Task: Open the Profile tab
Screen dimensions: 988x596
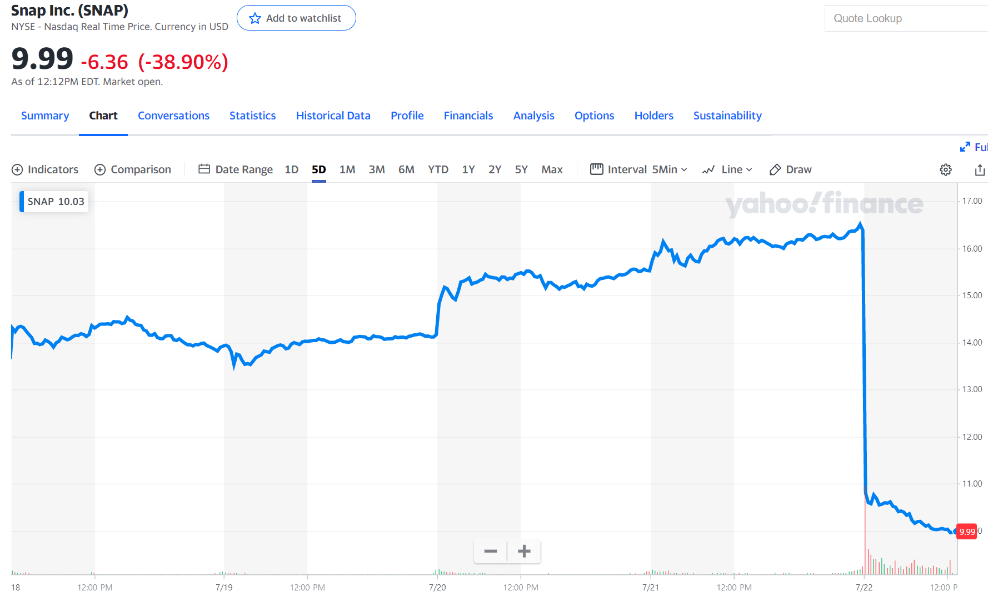Action: (407, 116)
